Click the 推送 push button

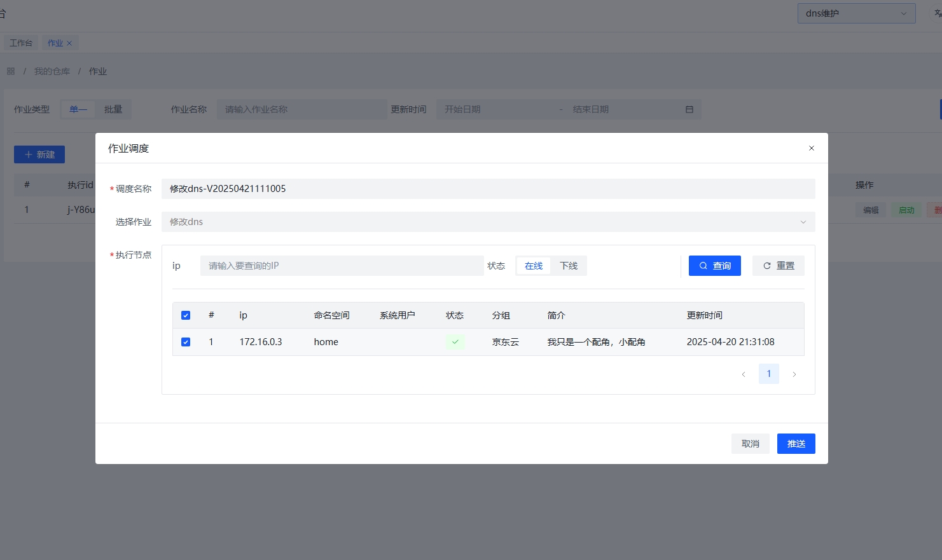pos(796,444)
